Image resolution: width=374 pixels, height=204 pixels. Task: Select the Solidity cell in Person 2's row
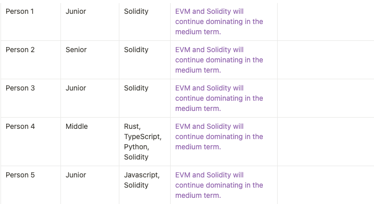tap(145, 60)
